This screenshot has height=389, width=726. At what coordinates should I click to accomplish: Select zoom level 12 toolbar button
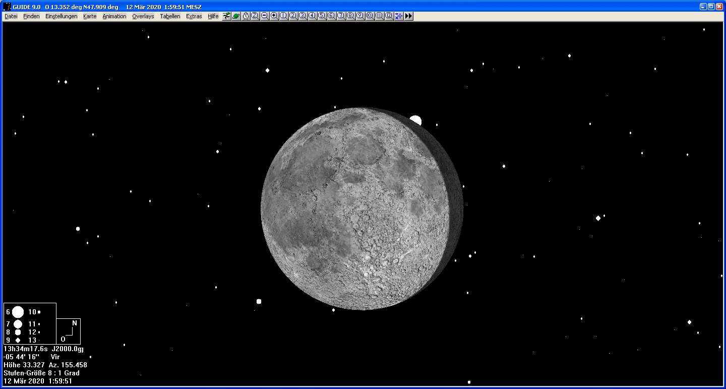(x=389, y=16)
